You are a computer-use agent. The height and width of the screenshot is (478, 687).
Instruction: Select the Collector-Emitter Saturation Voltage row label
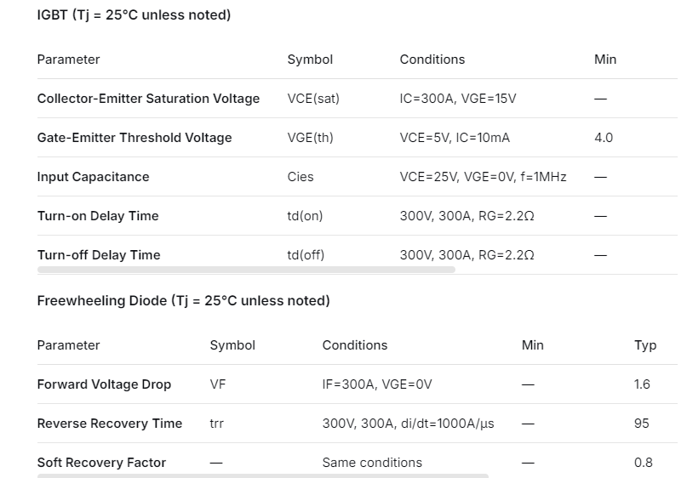148,99
